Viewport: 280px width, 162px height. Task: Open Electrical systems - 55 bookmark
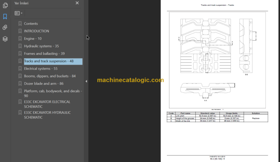[x=41, y=69]
